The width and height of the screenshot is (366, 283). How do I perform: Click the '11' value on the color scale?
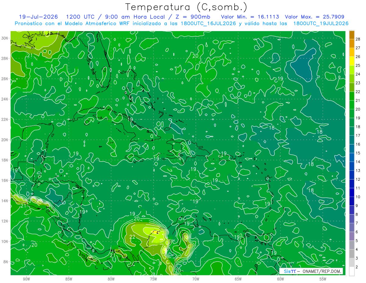(x=358, y=188)
